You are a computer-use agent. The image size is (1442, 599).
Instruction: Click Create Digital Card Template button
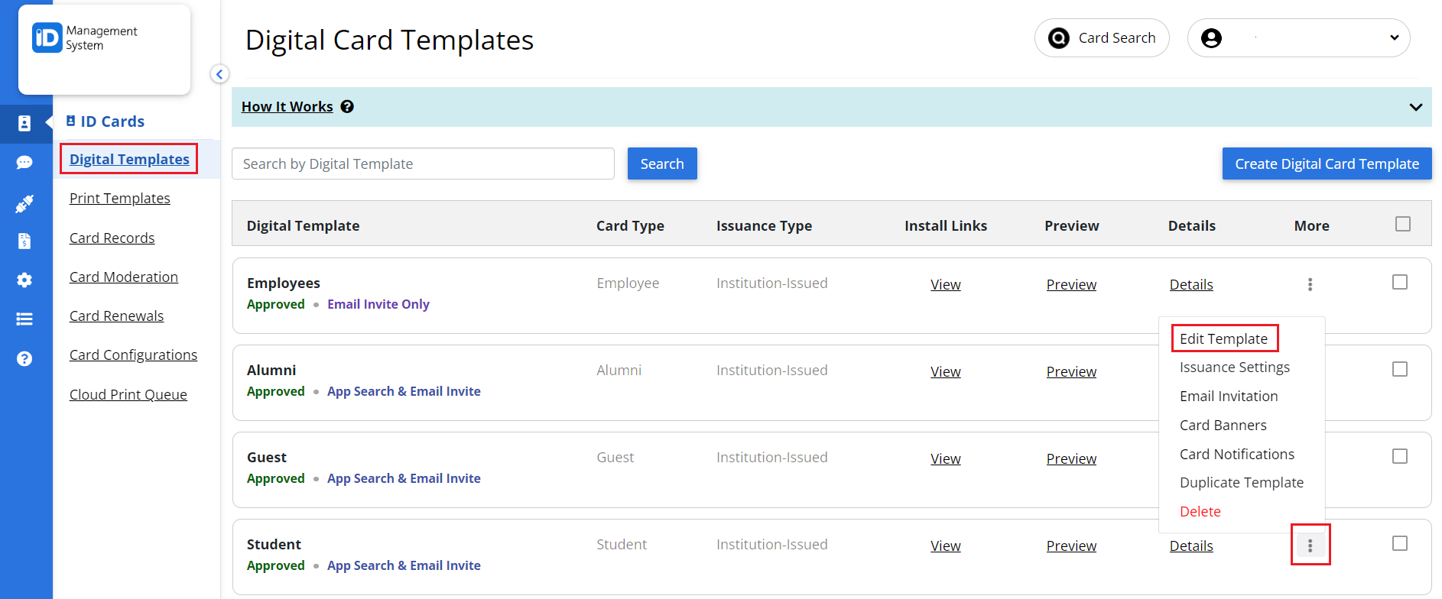click(1327, 164)
